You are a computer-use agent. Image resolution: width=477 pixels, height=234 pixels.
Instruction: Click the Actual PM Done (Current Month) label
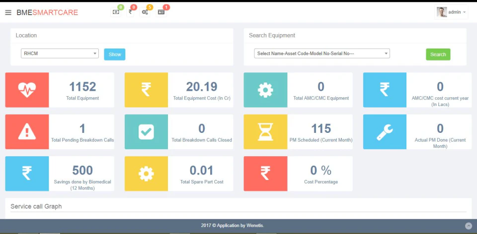pyautogui.click(x=440, y=143)
